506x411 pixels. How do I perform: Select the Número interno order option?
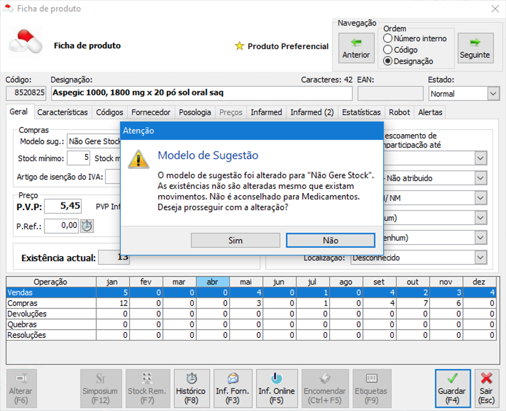(x=388, y=38)
